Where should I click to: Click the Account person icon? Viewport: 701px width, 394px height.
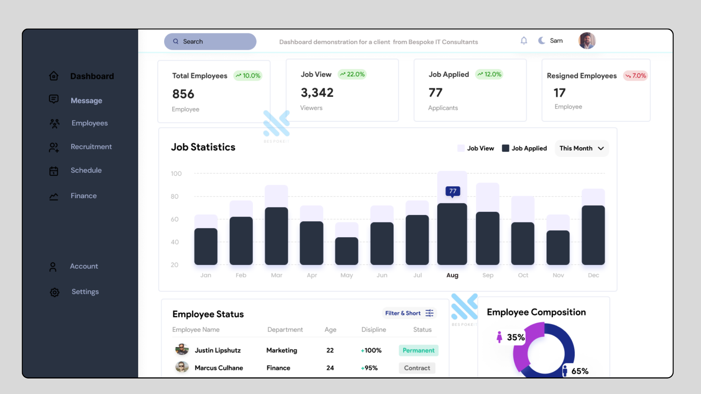(53, 267)
